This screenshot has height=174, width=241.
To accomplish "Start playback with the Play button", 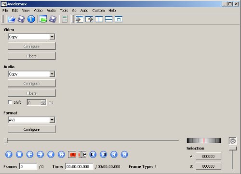I will point(9,154).
